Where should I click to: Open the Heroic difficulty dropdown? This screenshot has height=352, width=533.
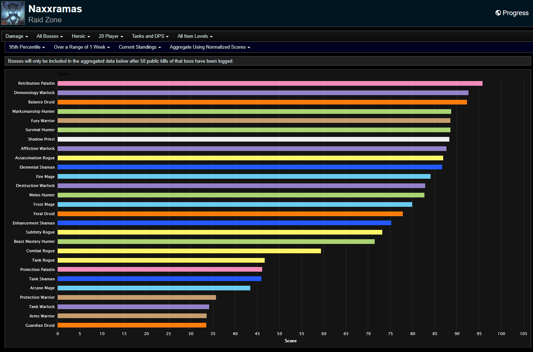[80, 36]
